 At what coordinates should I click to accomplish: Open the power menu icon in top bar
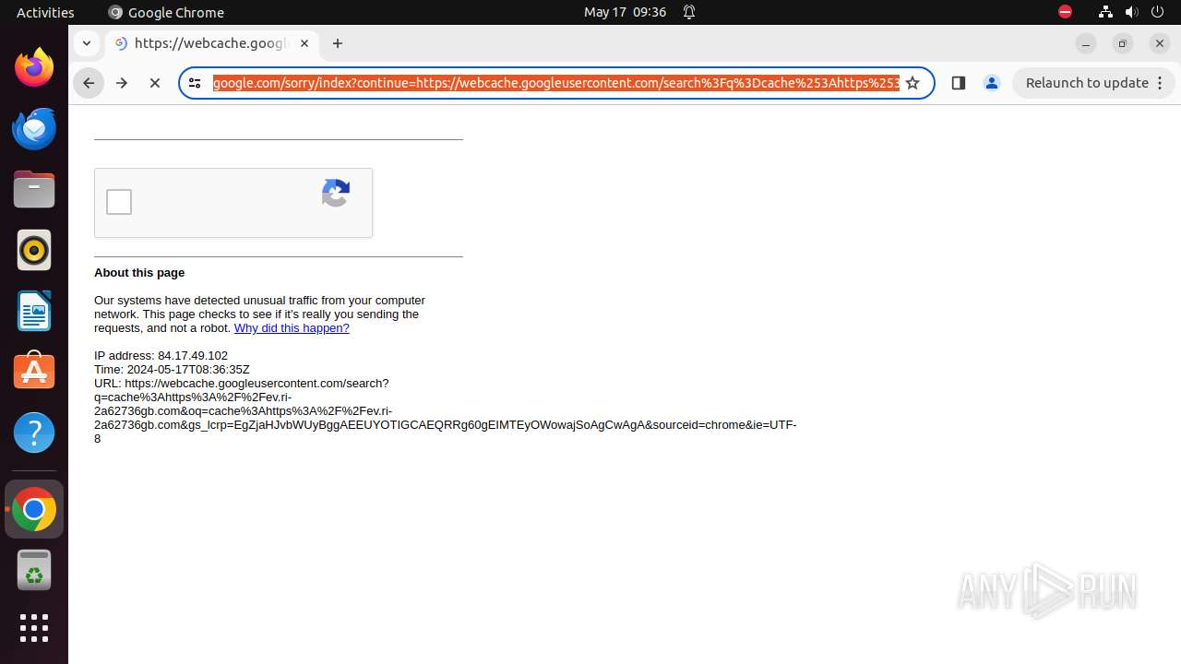1157,12
